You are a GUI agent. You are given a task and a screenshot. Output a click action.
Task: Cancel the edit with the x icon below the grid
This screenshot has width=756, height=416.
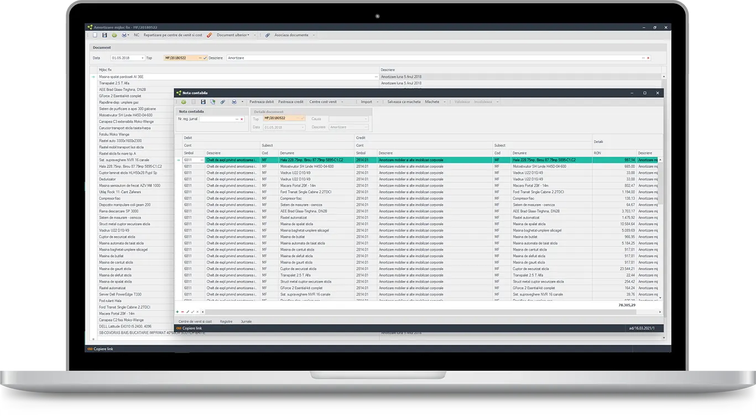click(197, 312)
